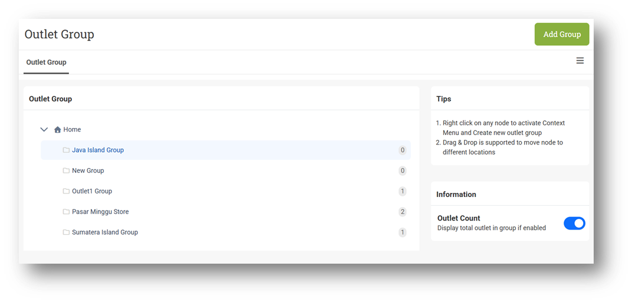Select the Sumatera Island Group node
Image resolution: width=632 pixels, height=302 pixels.
105,232
